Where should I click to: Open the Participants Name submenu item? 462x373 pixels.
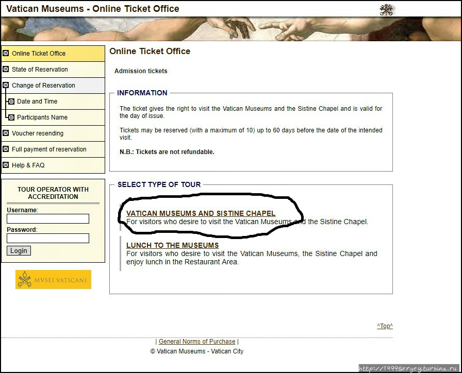[x=53, y=117]
